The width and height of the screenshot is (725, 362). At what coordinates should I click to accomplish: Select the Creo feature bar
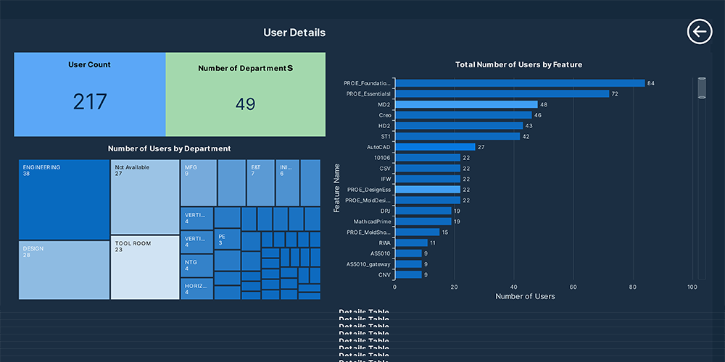coord(464,115)
